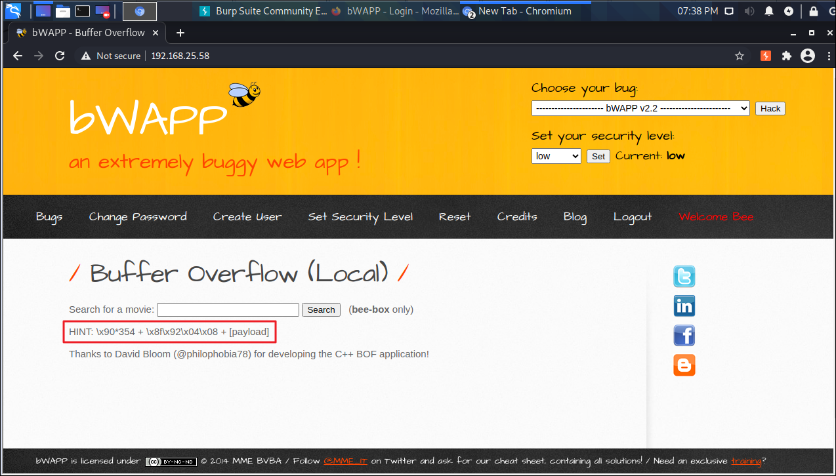This screenshot has width=836, height=476.
Task: Open Set Security Level menu item
Action: pos(361,217)
